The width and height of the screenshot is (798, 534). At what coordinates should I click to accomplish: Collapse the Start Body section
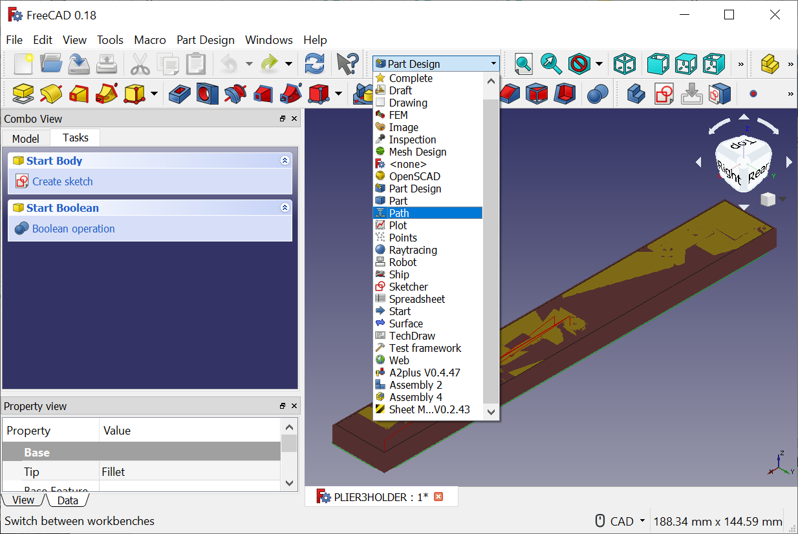(285, 160)
